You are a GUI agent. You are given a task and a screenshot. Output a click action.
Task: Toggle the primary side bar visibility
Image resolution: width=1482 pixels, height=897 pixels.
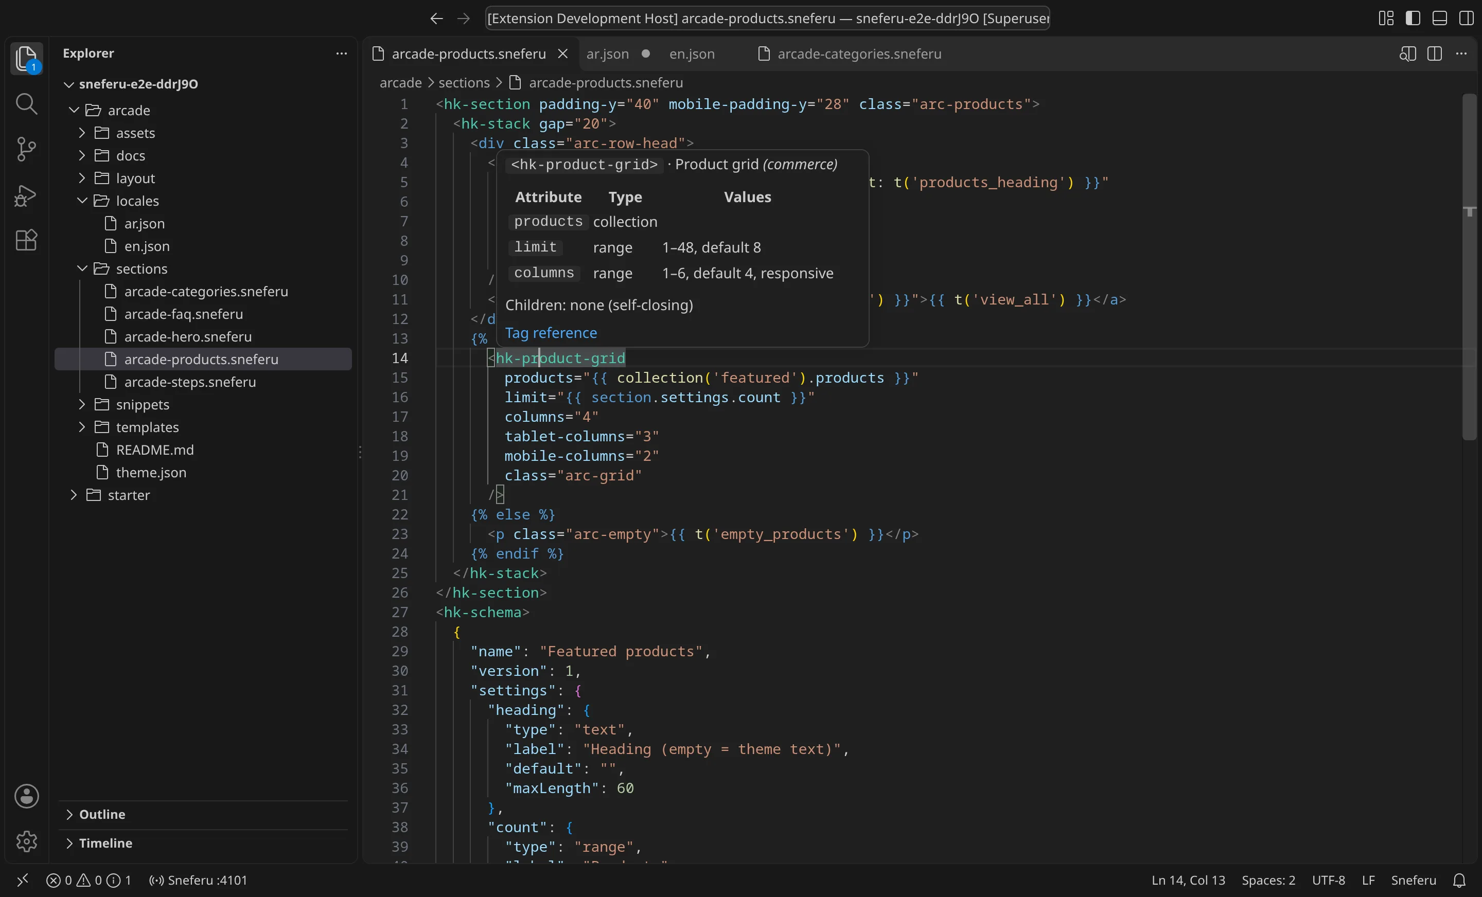point(1413,18)
